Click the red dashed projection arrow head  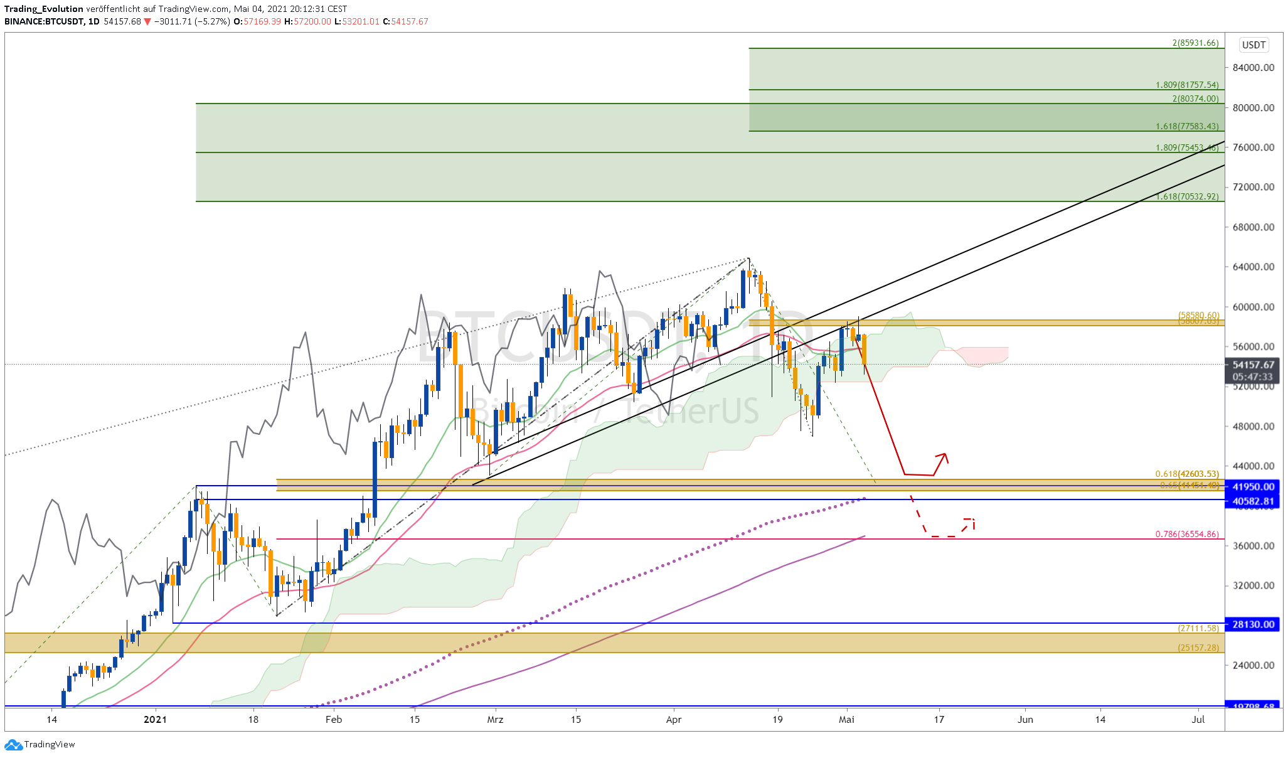tap(970, 523)
